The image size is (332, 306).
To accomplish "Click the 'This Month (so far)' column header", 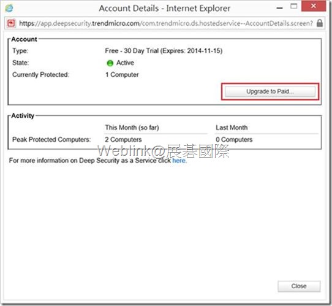I will coord(132,128).
